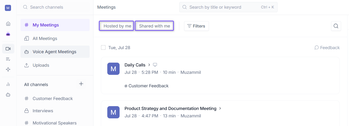349x126 pixels.
Task: Click the magnifier search button at top right
Action: (336, 26)
